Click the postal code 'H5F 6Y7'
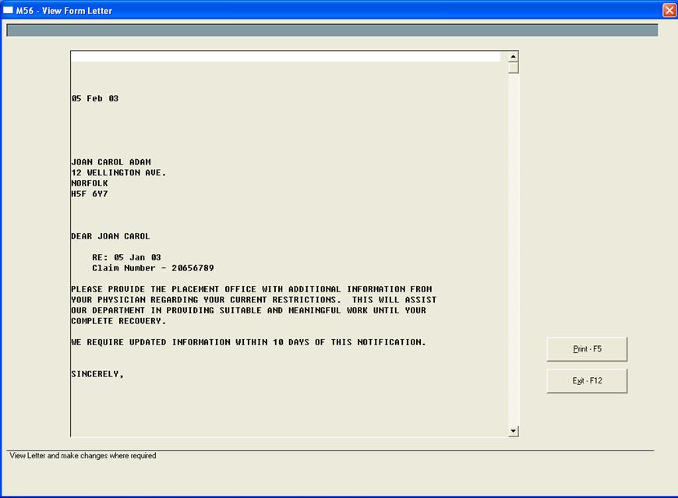The image size is (678, 498). tap(90, 193)
